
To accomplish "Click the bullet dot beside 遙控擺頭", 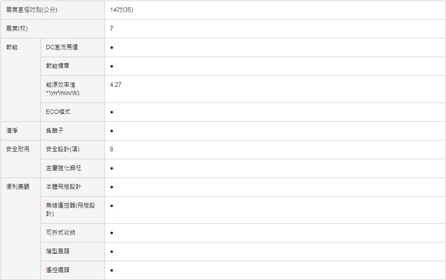I will 112,271.
